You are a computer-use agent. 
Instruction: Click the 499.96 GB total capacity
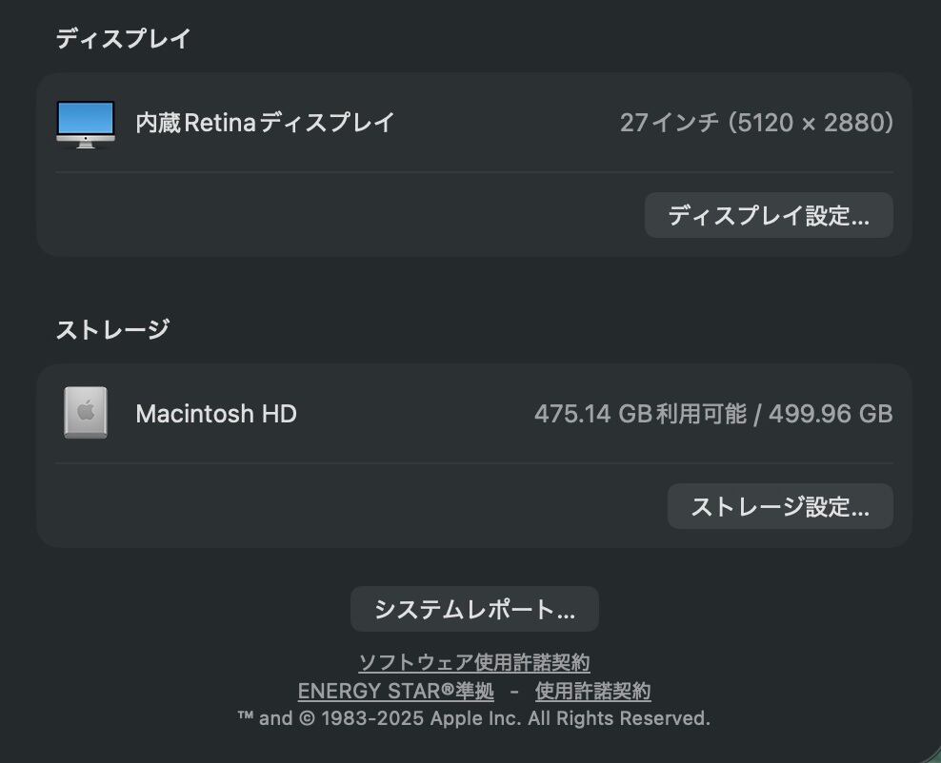831,414
